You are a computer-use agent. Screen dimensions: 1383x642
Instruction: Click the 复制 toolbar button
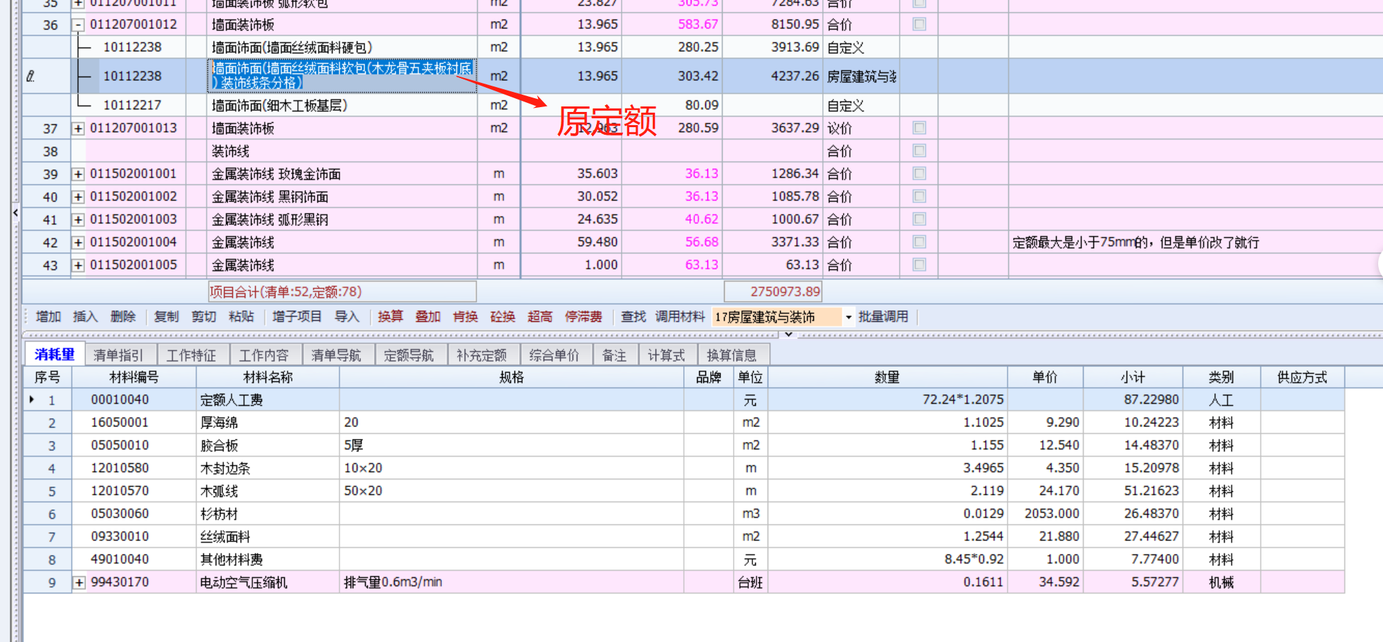tap(166, 317)
